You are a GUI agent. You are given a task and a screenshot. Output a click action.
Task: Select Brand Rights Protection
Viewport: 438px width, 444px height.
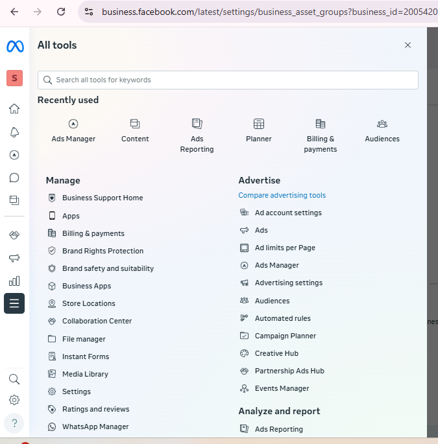tap(103, 251)
